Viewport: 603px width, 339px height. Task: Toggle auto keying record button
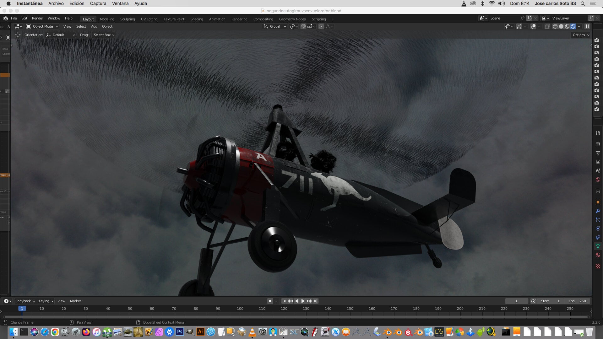pyautogui.click(x=270, y=301)
